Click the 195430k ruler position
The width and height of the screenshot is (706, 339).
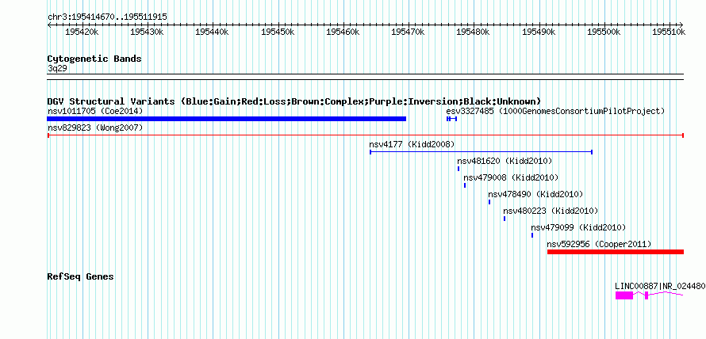[148, 32]
